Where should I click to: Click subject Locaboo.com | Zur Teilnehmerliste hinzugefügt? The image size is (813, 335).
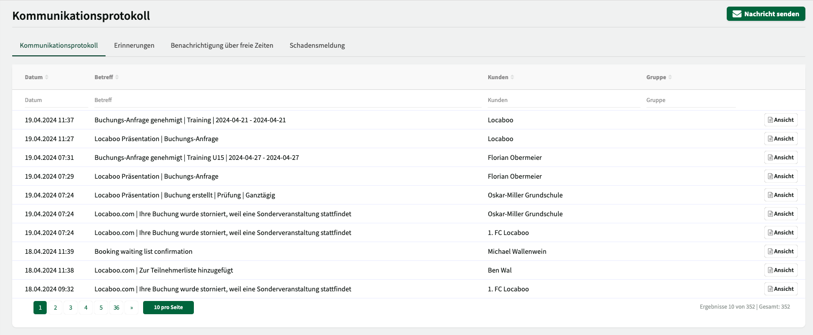pyautogui.click(x=164, y=270)
